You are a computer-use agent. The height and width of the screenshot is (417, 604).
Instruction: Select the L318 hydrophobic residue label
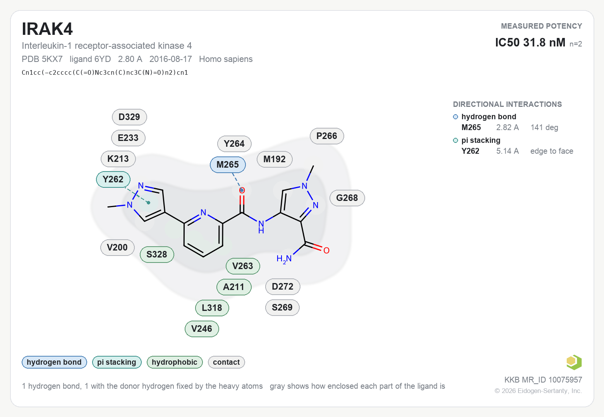(x=212, y=308)
